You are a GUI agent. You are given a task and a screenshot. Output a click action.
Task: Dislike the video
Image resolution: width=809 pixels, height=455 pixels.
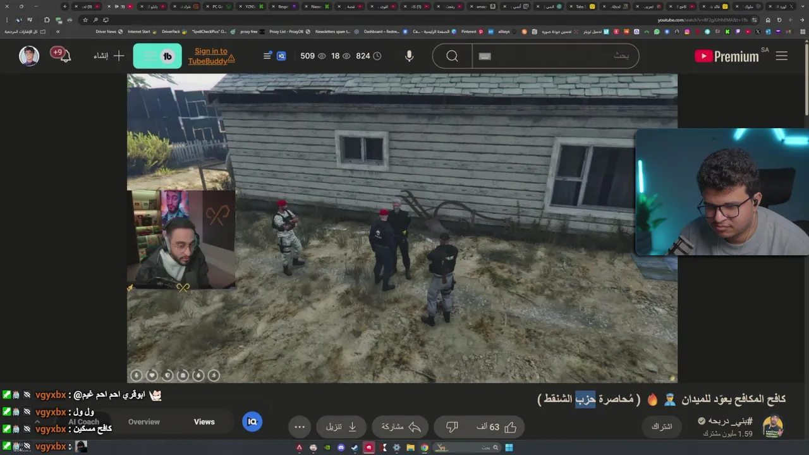(x=452, y=427)
